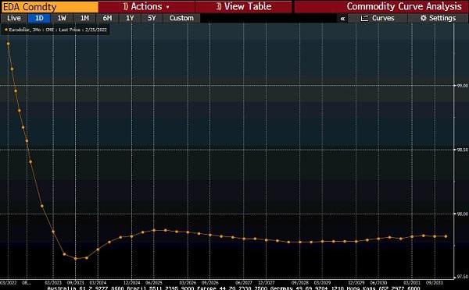Open Settings via the gear icon
This screenshot has height=290, width=469.
423,18
